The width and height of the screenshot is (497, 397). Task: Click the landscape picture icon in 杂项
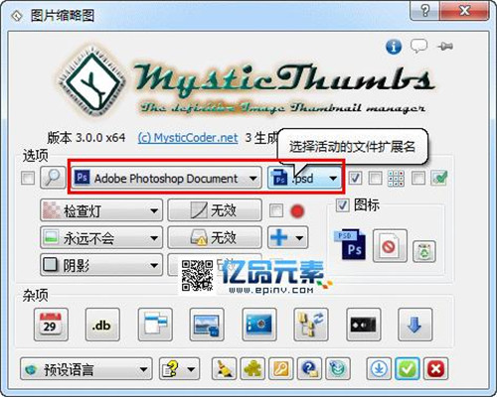pos(207,325)
